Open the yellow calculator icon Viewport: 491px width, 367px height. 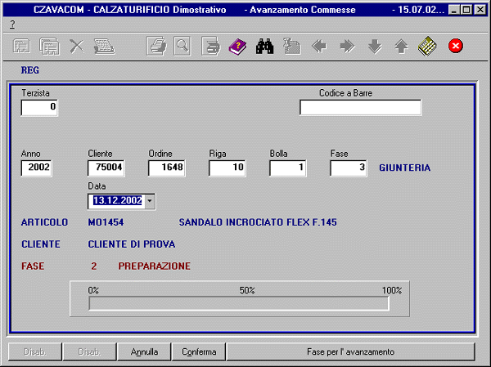427,47
